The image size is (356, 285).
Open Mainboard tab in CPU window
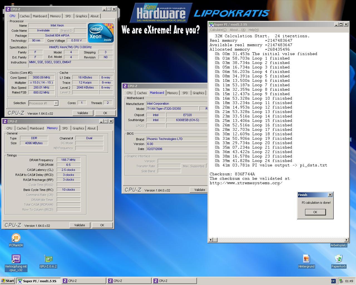click(x=40, y=16)
